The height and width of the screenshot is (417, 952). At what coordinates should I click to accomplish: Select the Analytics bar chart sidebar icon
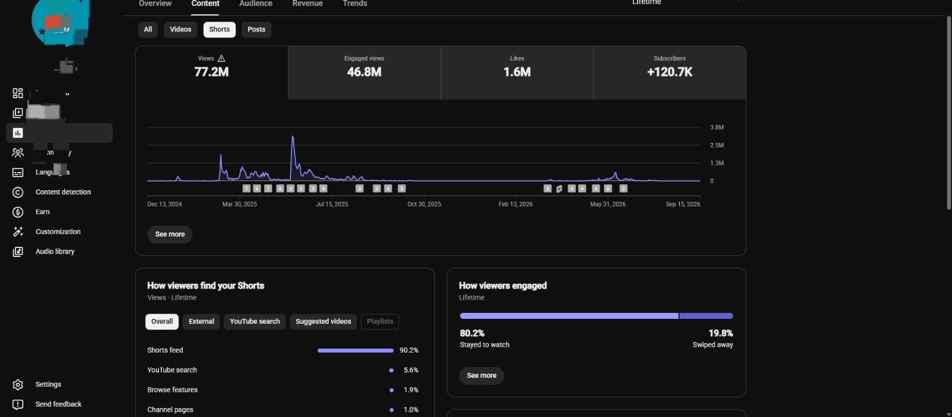pyautogui.click(x=18, y=133)
